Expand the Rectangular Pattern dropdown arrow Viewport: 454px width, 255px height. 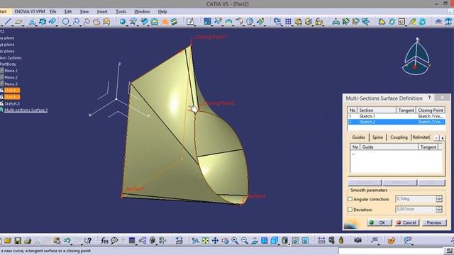pyautogui.click(x=292, y=25)
